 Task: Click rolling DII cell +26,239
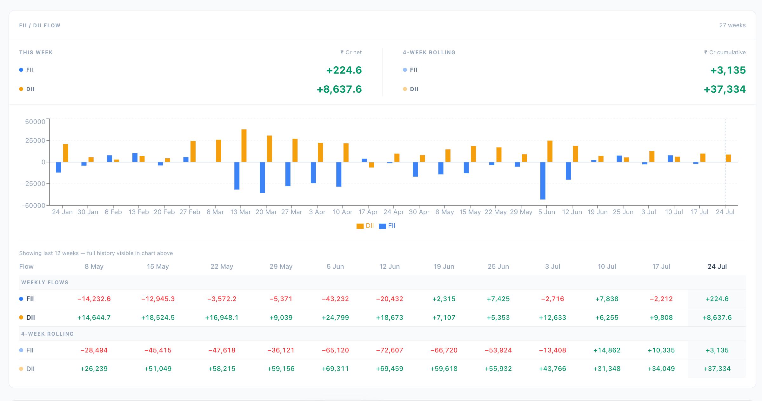(x=94, y=369)
